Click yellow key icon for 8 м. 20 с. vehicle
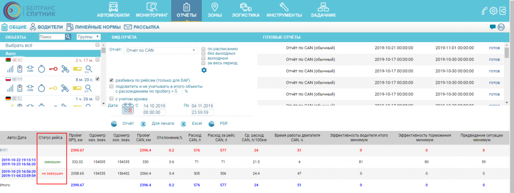Image resolution: width=514 pixels, height=193 pixels. point(53,88)
